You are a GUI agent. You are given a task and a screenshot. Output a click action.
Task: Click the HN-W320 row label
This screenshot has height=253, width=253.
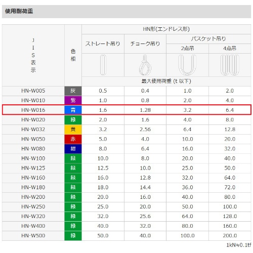tap(33, 216)
